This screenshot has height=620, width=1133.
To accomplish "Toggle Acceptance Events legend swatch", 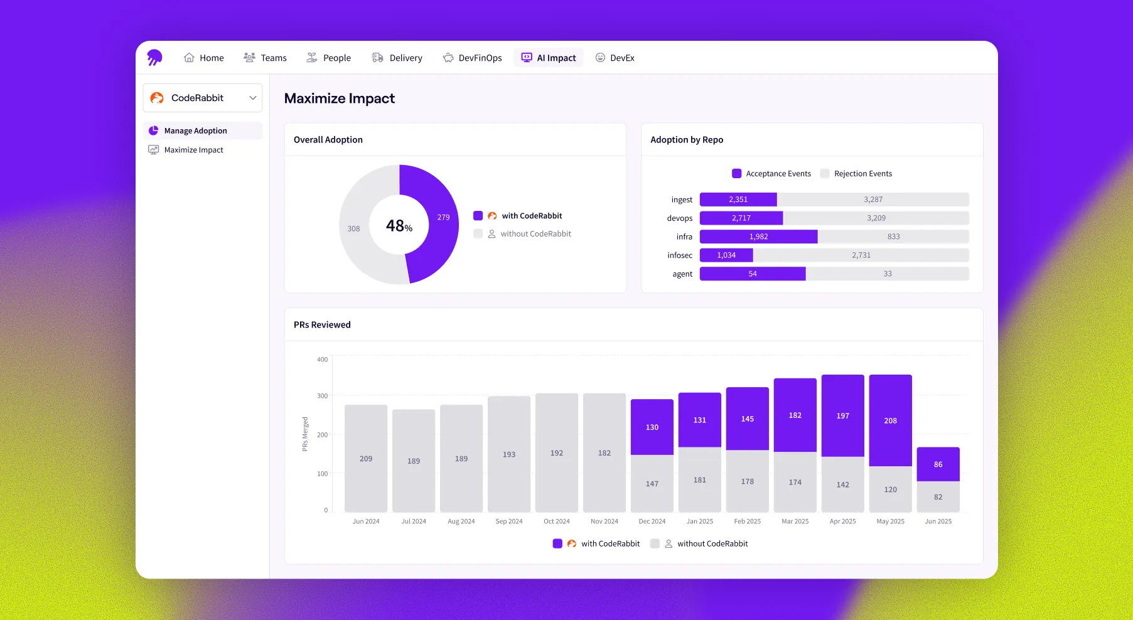I will click(x=737, y=174).
